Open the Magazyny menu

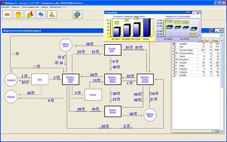click(15, 7)
